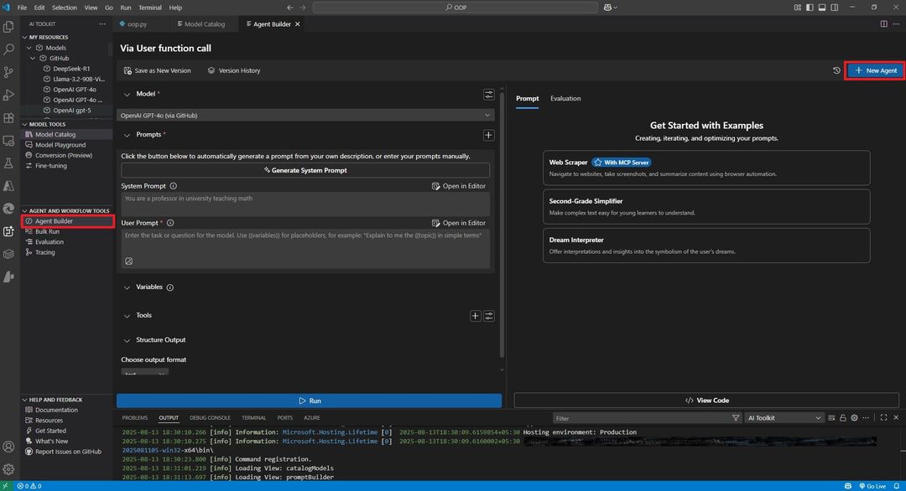Toggle the primary side bar visibility
The height and width of the screenshot is (491, 906).
[810, 8]
